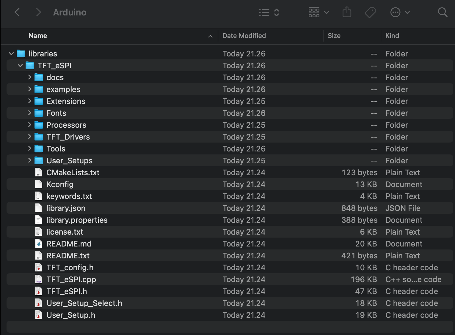This screenshot has height=335, width=455.
Task: Click the 196 KB size value
Action: point(364,279)
